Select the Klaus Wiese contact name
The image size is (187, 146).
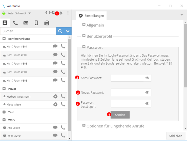coord(14,104)
